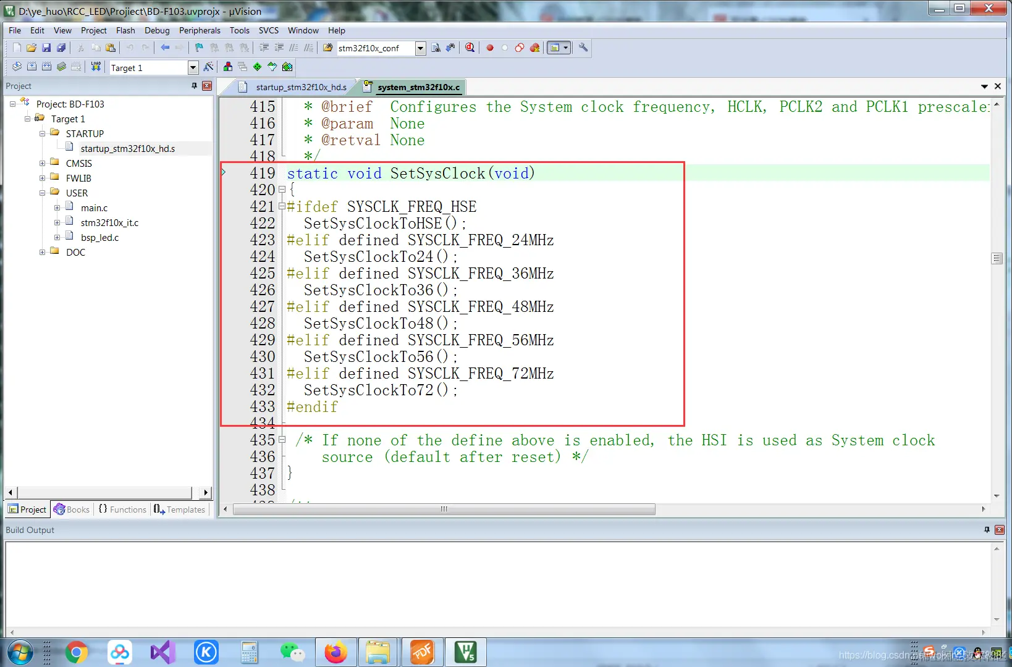Viewport: 1012px width, 667px height.
Task: Save the current file via floppy icon
Action: point(46,48)
